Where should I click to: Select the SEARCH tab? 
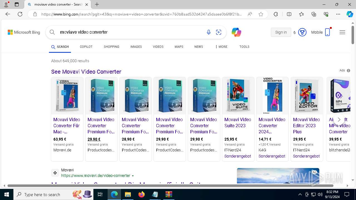pyautogui.click(x=60, y=47)
